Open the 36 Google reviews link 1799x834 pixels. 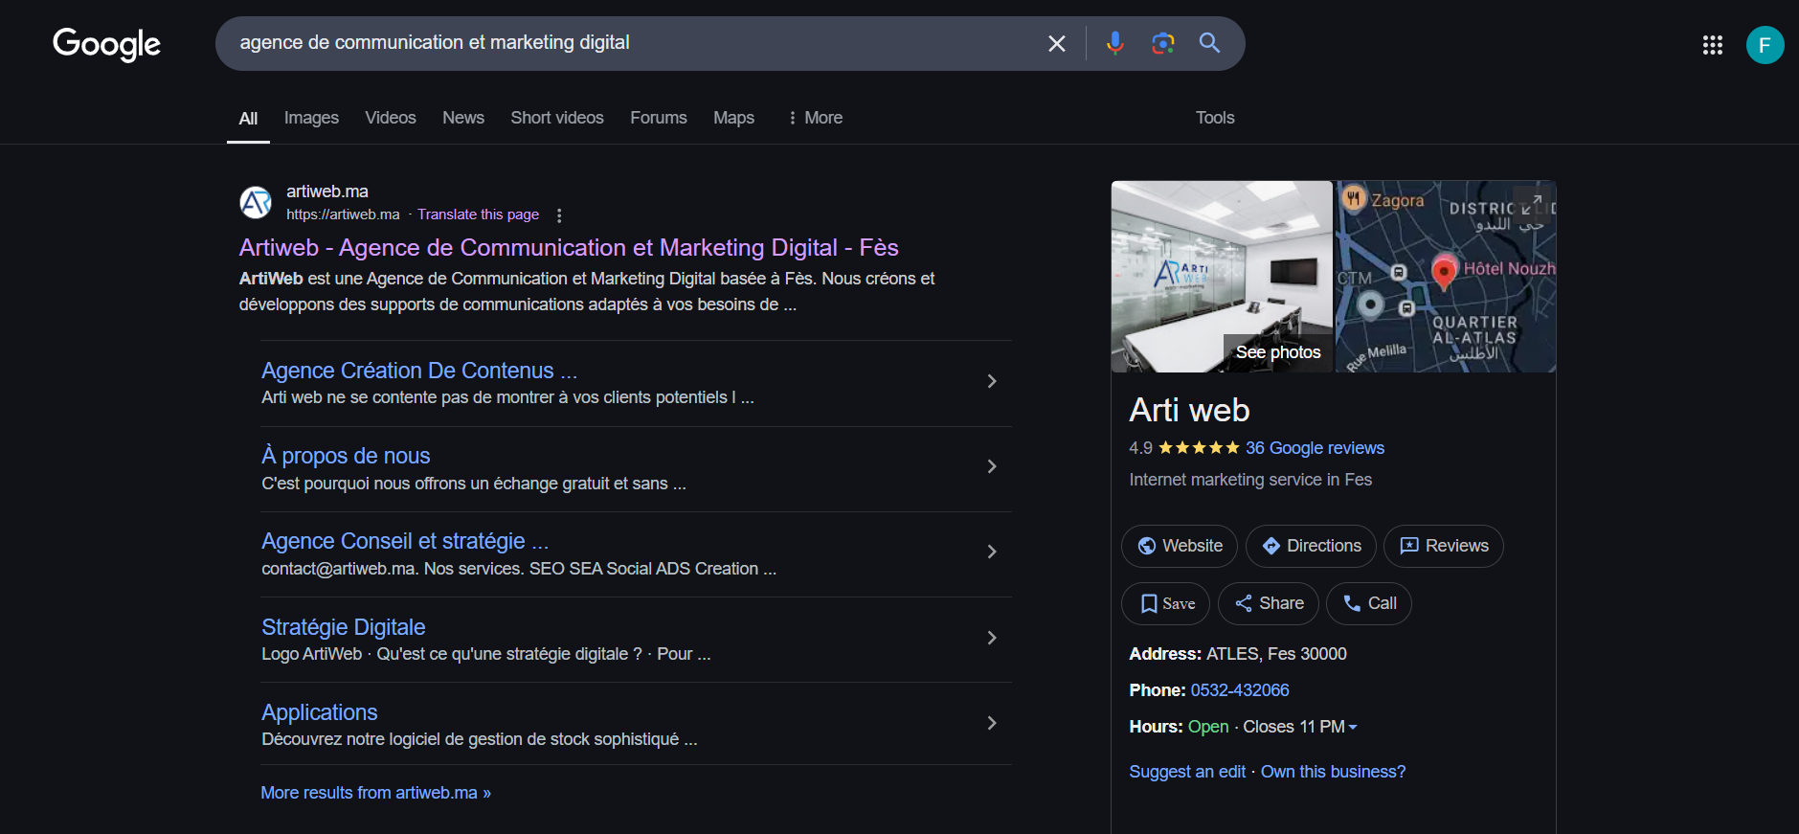(x=1315, y=448)
